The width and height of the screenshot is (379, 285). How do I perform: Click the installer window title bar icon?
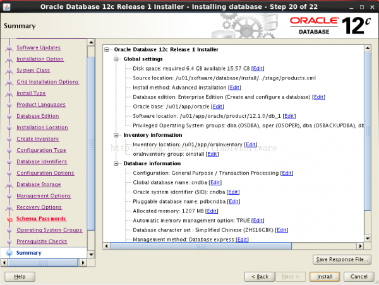(7, 7)
